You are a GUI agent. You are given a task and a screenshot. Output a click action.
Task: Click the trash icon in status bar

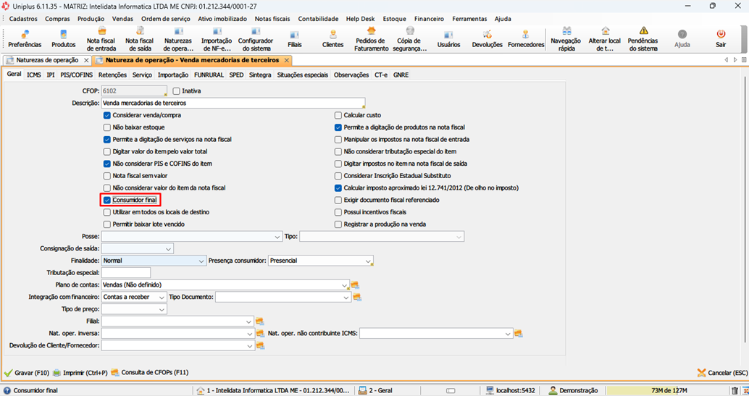[735, 391]
